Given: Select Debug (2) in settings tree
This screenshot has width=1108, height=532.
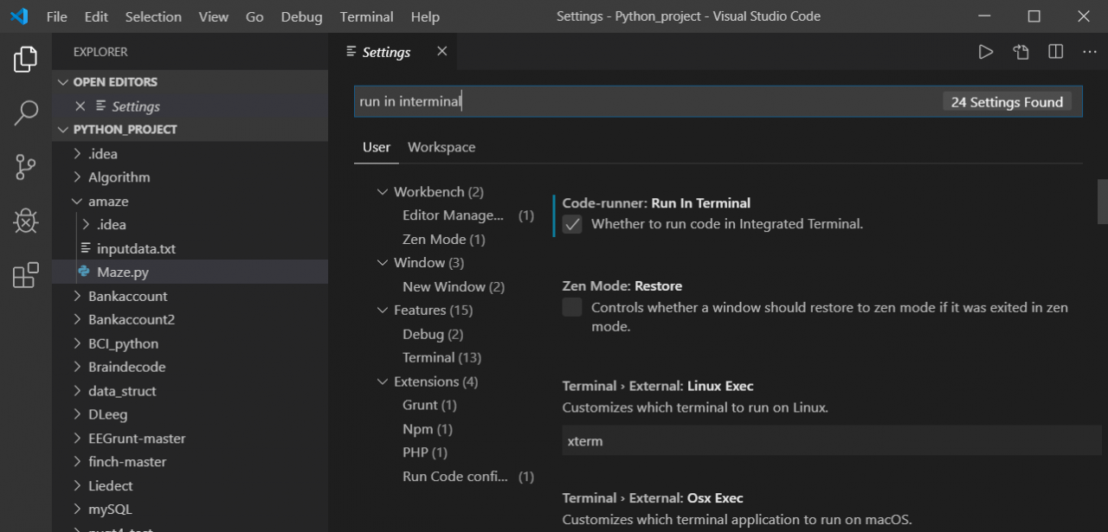Looking at the screenshot, I should click(433, 334).
